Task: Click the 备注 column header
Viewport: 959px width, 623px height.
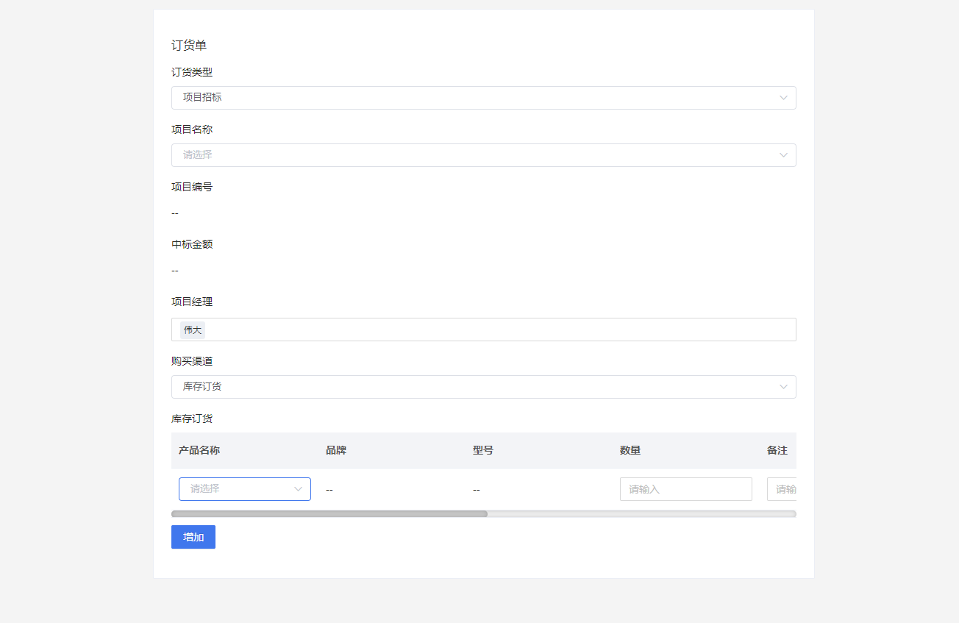Action: click(x=777, y=450)
